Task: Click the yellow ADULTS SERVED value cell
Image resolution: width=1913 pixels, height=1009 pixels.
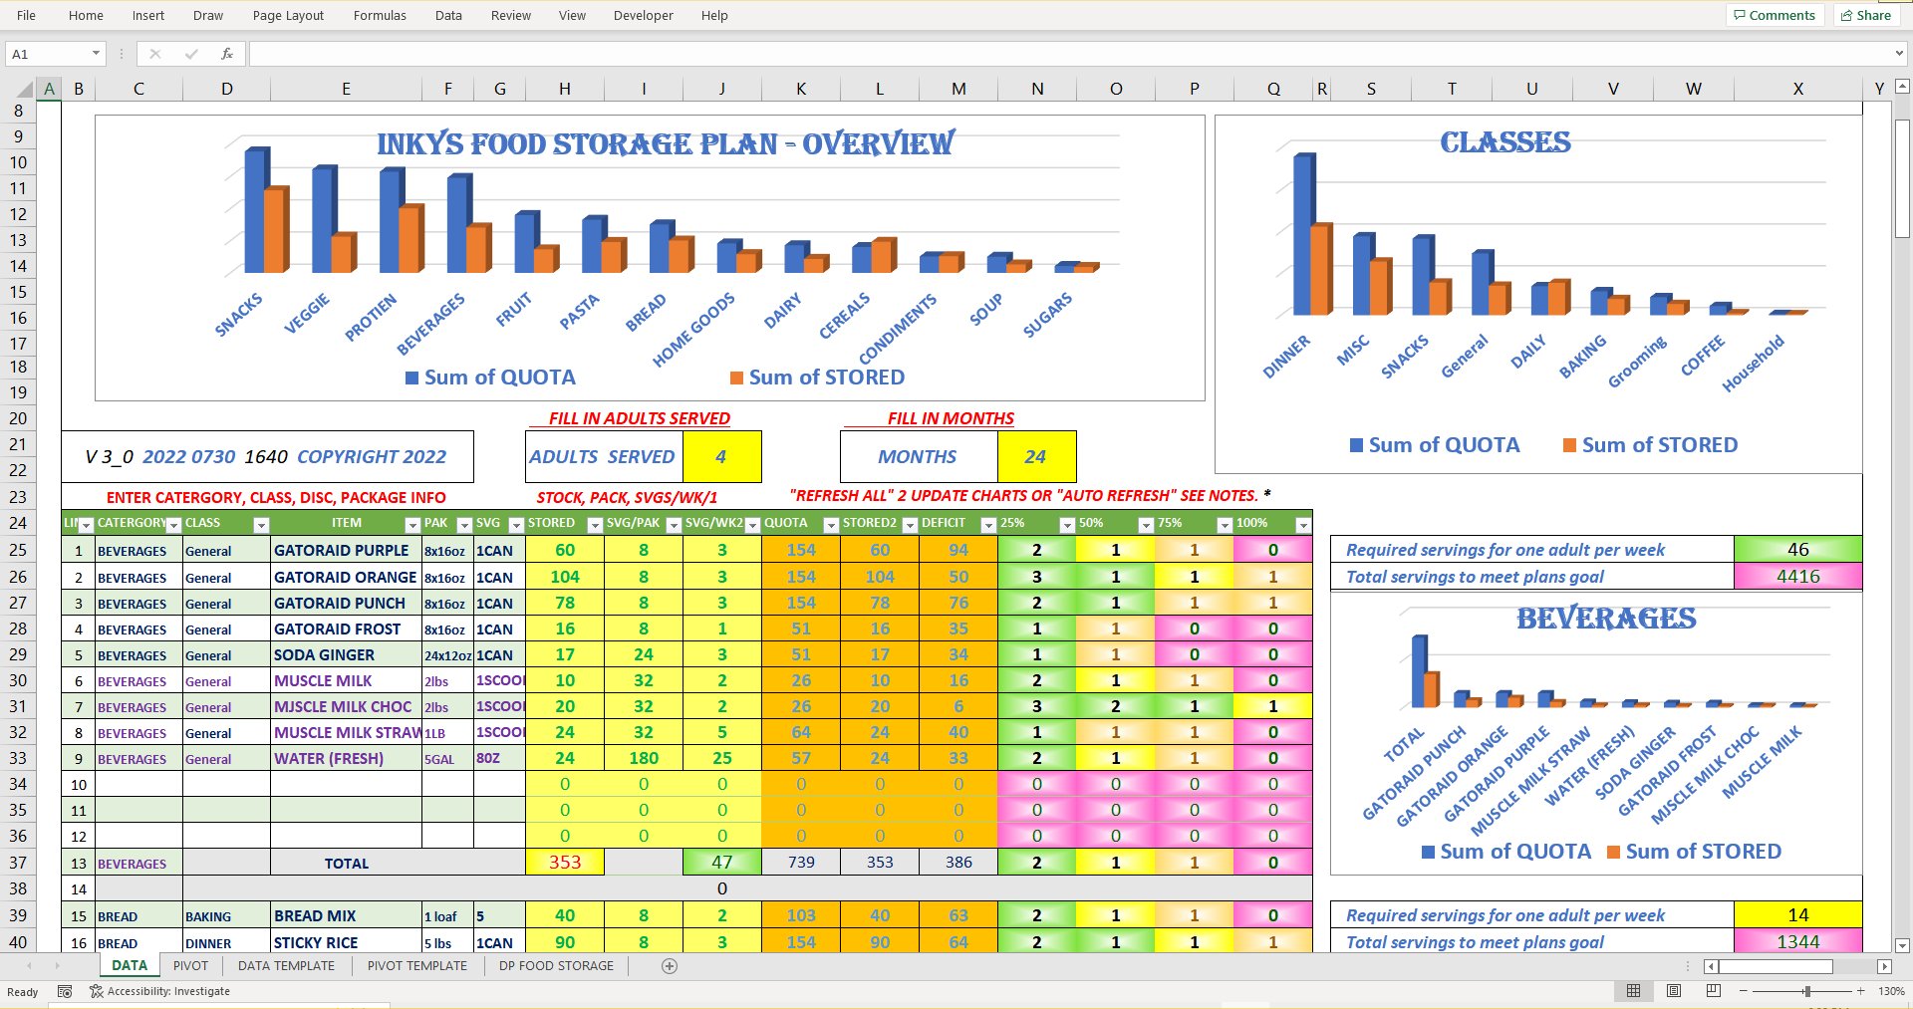Action: [721, 457]
